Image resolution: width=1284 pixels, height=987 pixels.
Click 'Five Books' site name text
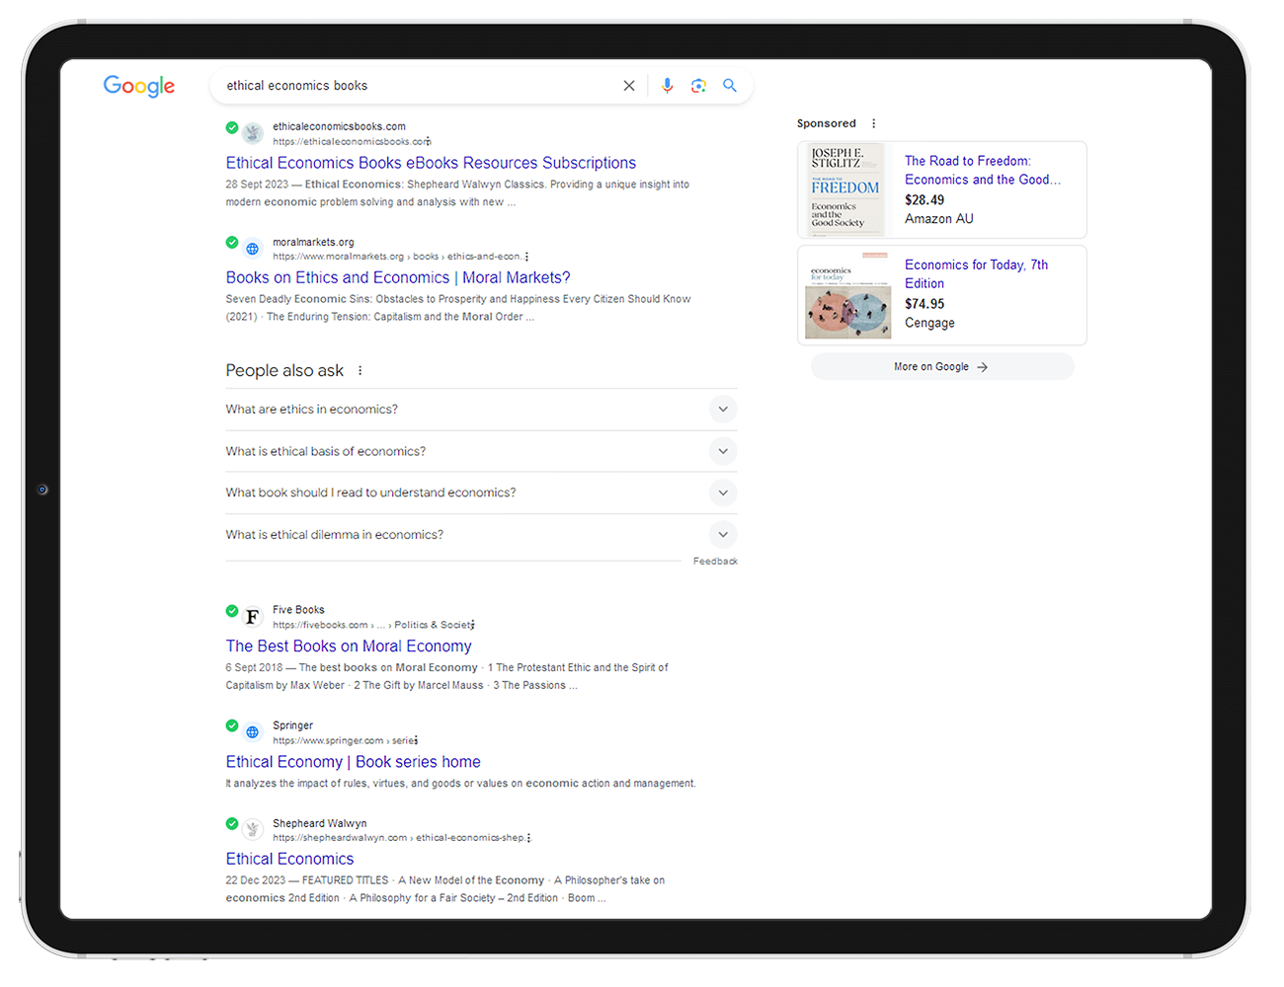pos(298,610)
